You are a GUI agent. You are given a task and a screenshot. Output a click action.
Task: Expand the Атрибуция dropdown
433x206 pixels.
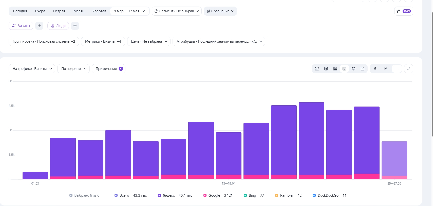coord(219,41)
